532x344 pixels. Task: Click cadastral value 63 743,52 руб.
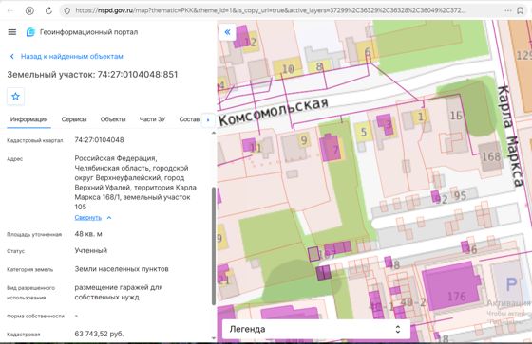tap(99, 334)
